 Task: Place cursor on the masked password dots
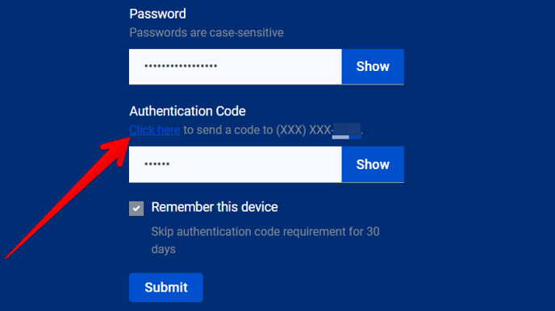(181, 66)
